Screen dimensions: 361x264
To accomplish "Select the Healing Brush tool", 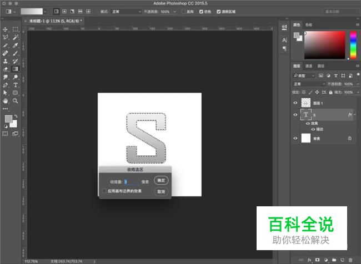I will tap(5, 53).
